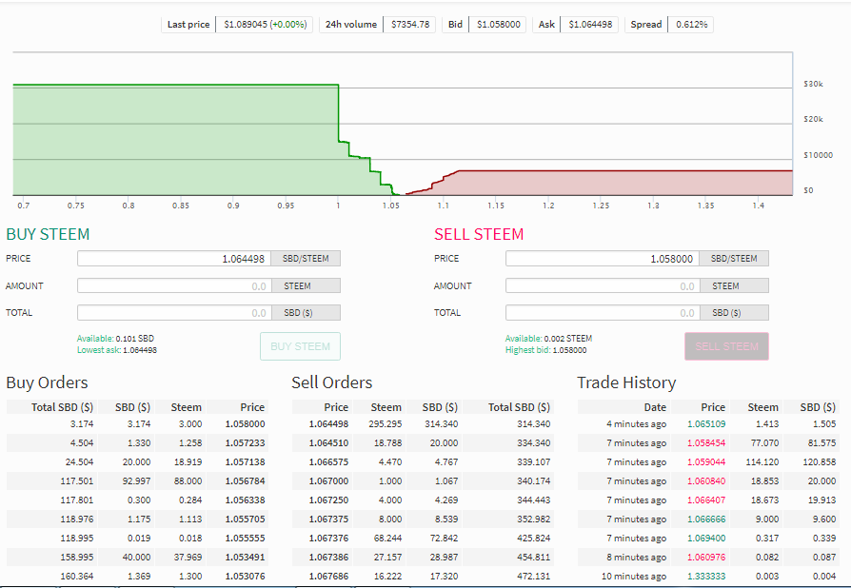Select buy order row priced 1.053076
Screen dimensions: 851x588
[x=137, y=576]
